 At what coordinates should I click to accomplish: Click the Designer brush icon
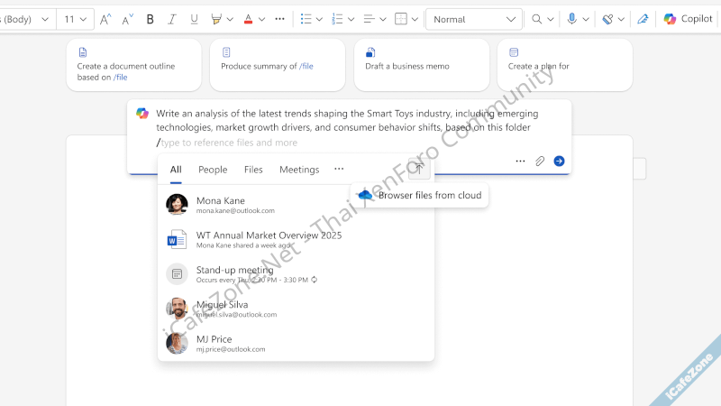607,19
